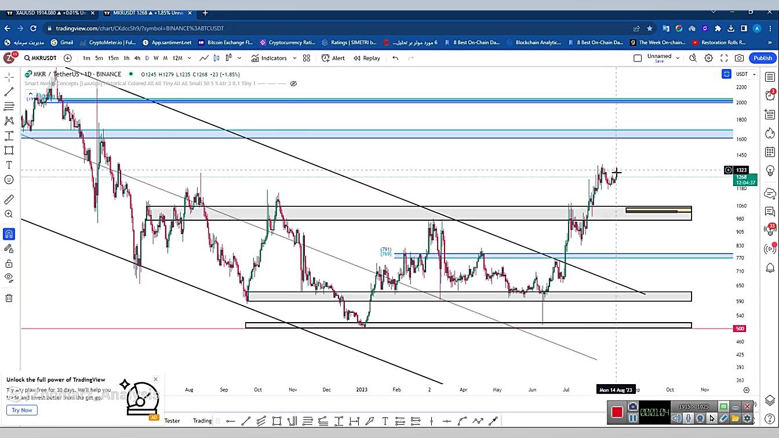
Task: Start bar Replay mode
Action: (367, 58)
